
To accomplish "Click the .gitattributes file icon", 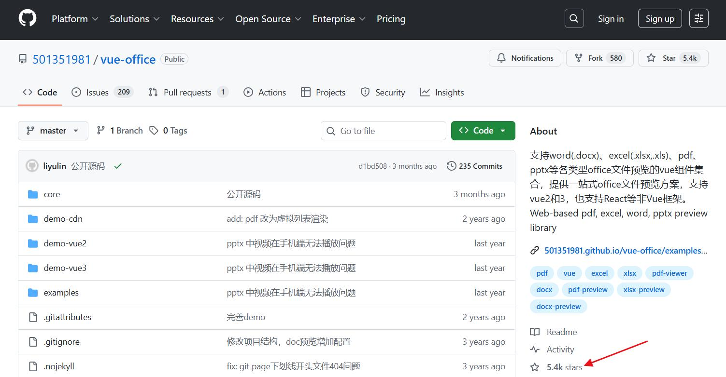I will (33, 317).
